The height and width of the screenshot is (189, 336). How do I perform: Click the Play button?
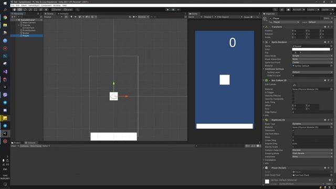[x=168, y=9]
